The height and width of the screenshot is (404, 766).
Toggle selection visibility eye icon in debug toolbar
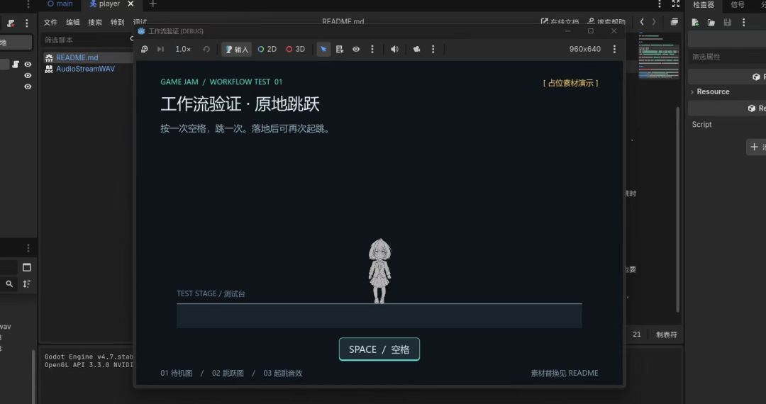coord(356,50)
